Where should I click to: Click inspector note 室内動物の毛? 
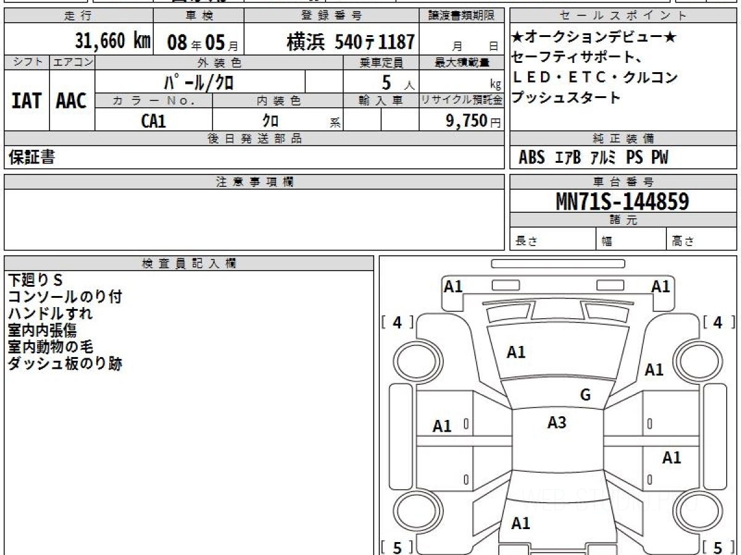coord(50,347)
